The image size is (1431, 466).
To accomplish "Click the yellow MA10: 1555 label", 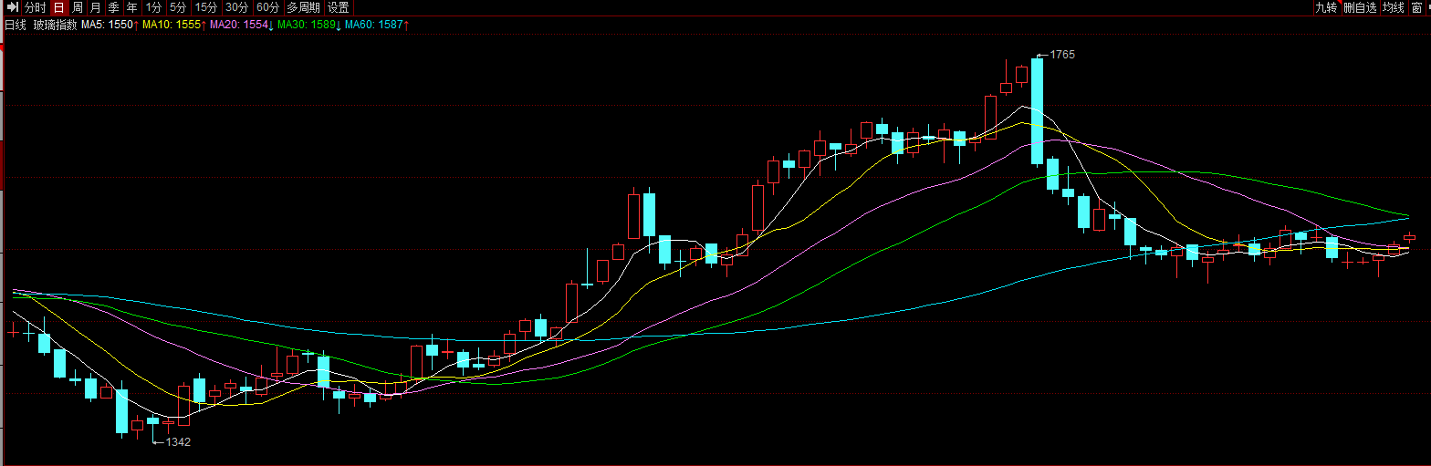I will [x=172, y=25].
